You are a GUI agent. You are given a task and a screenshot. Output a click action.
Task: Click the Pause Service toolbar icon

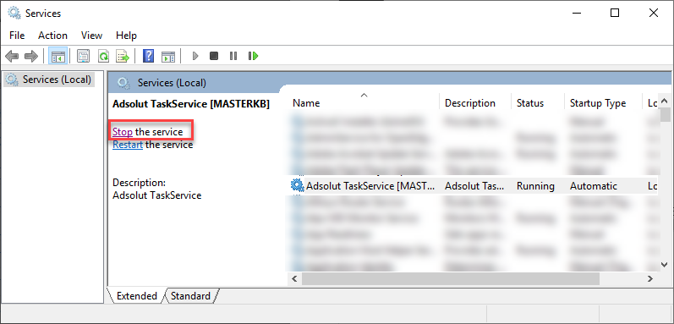(x=233, y=56)
